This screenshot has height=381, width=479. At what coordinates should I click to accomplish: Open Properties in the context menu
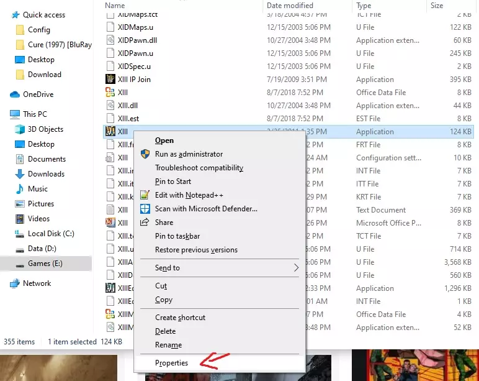pos(171,363)
